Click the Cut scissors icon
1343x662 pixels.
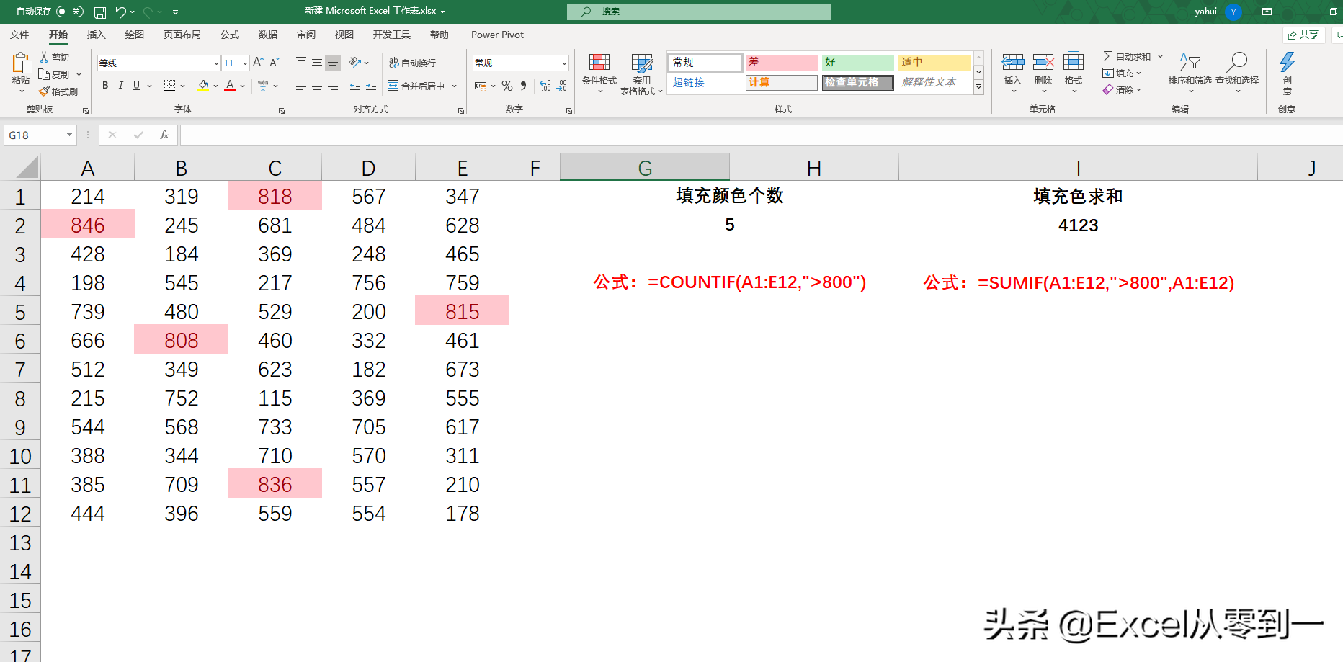click(45, 57)
